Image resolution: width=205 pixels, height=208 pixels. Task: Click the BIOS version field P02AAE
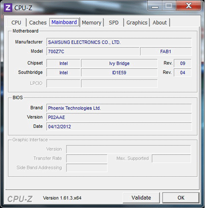[x=119, y=117]
